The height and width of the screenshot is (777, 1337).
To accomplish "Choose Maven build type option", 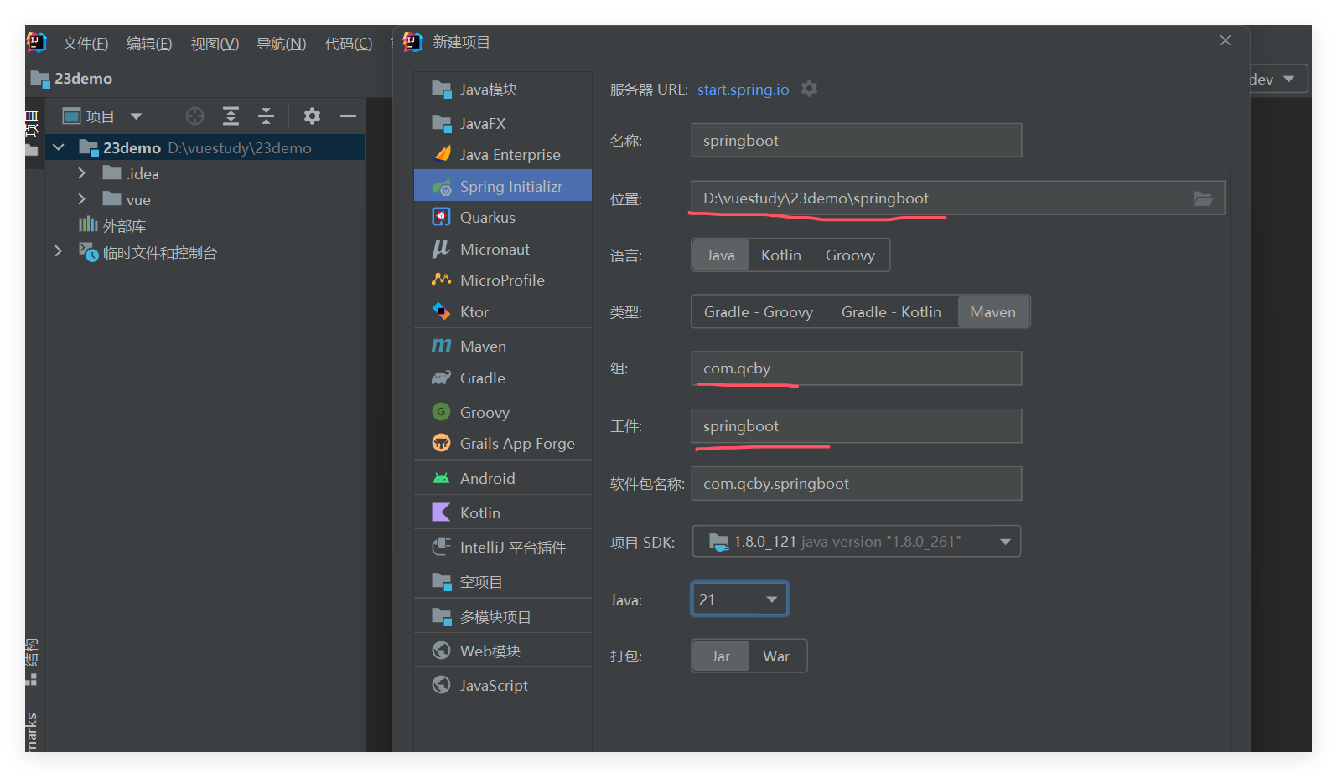I will coord(992,312).
